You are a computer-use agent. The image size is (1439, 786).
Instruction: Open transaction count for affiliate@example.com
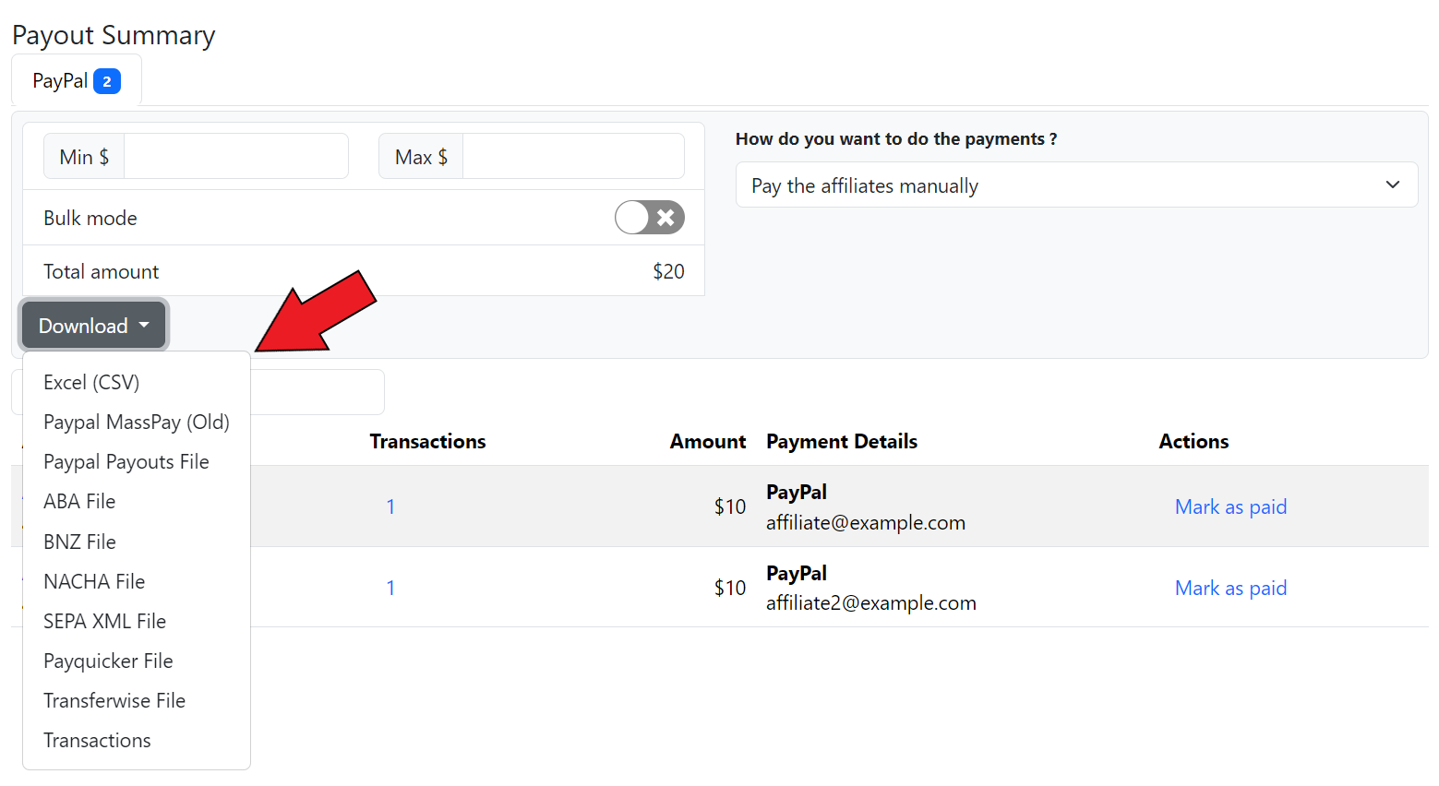390,506
